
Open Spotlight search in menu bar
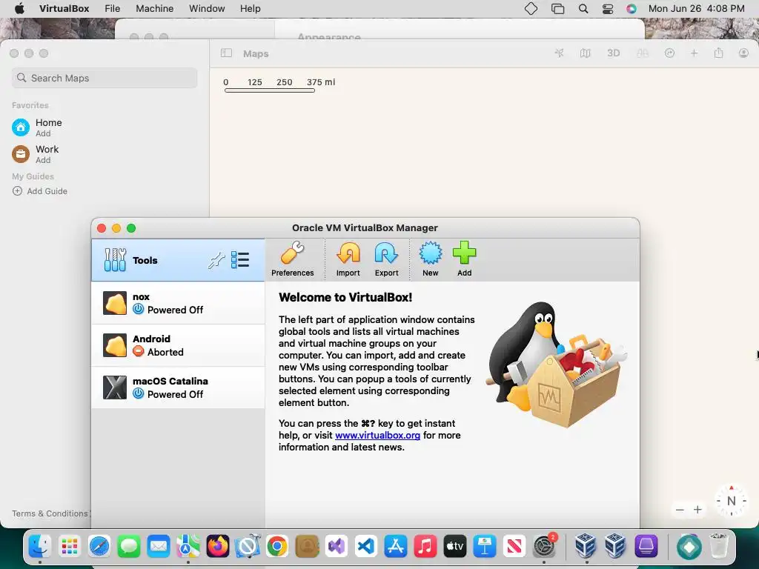583,9
